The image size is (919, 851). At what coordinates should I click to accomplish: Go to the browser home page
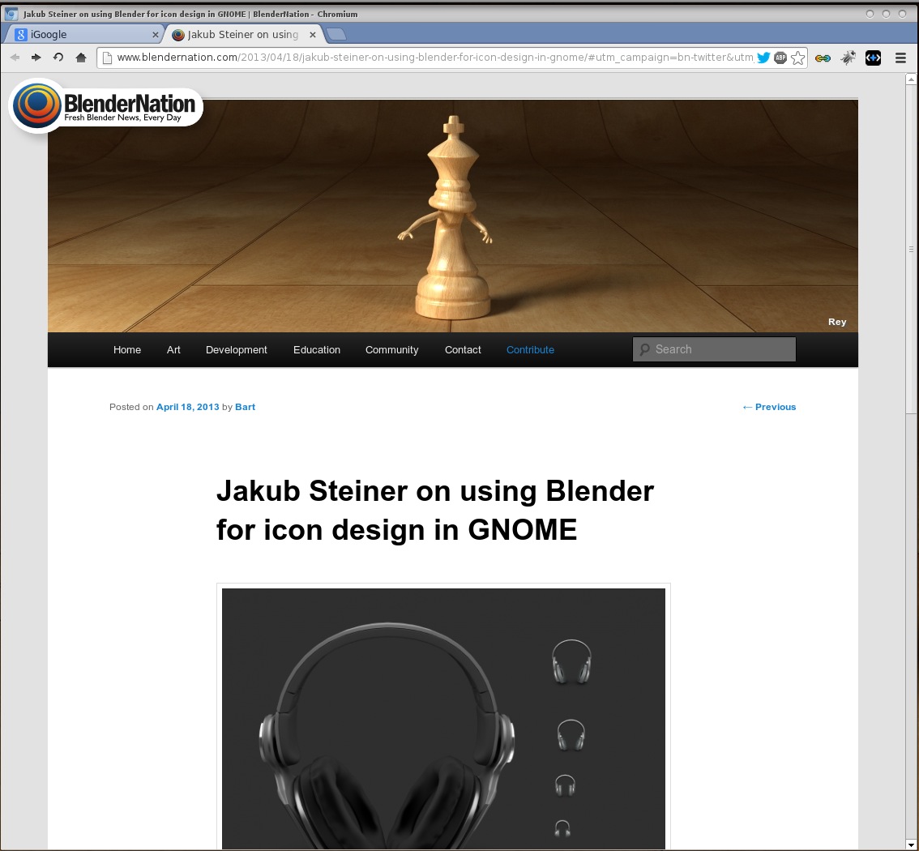tap(81, 58)
